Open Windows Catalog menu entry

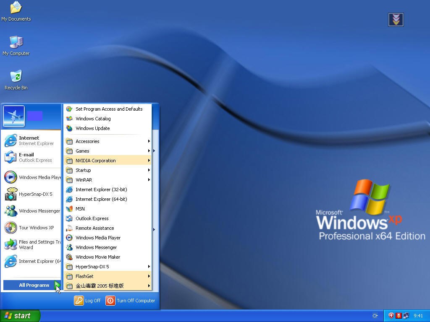coord(107,119)
